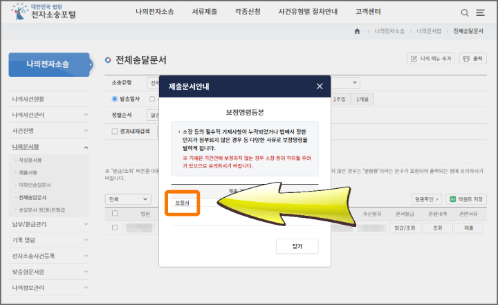The image size is (498, 305).
Task: Open the 서류제출 top menu
Action: tap(205, 12)
